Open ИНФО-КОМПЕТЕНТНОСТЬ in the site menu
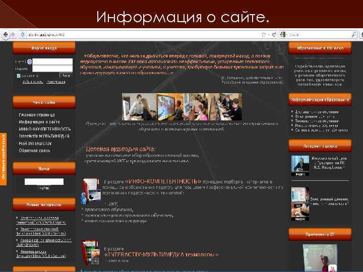 [x=45, y=129]
